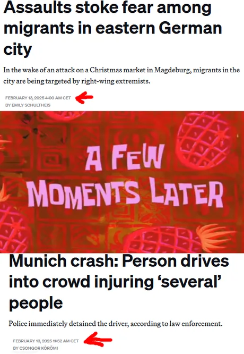The height and width of the screenshot is (354, 244).
Task: Click the word 'city' in first headline
Action: 18,49
